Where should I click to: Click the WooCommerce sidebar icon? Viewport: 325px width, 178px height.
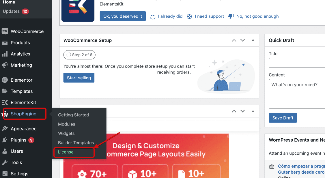(5, 31)
